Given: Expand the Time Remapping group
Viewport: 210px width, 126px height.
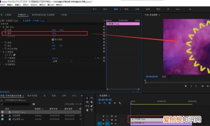Looking at the screenshot, I should (1, 64).
